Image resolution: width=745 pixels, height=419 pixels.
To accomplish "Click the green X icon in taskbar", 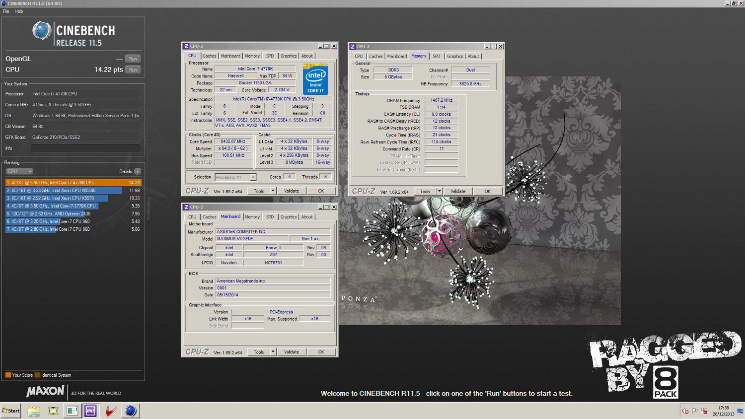I will click(53, 411).
